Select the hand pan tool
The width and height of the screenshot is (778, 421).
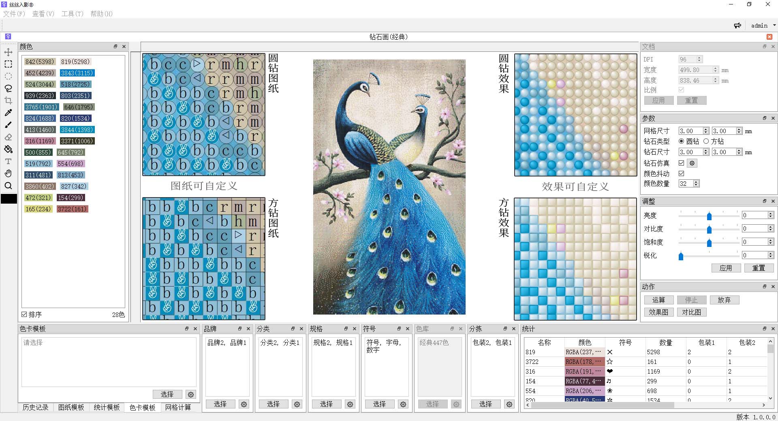(x=8, y=173)
